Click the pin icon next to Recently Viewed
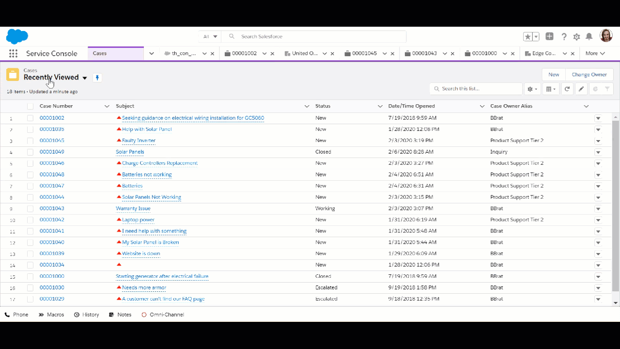Viewport: 620px width, 349px height. tap(97, 78)
